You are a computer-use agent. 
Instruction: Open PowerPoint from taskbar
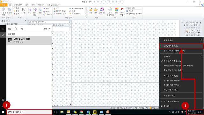108,112
